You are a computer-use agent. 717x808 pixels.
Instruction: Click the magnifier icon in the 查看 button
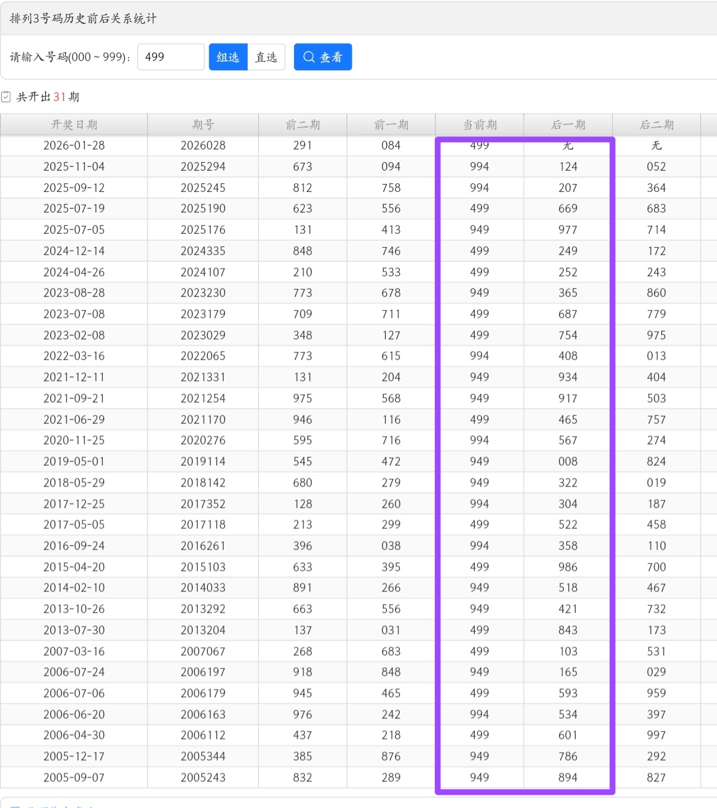309,57
